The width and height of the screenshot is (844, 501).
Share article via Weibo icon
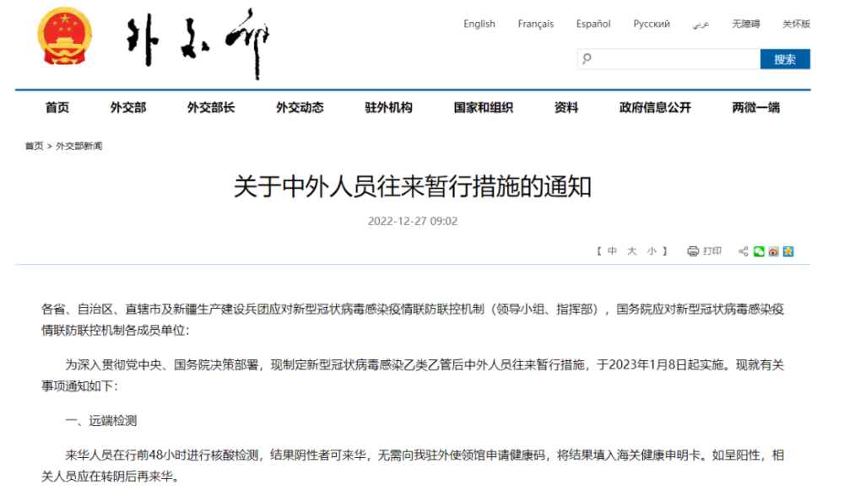click(773, 251)
